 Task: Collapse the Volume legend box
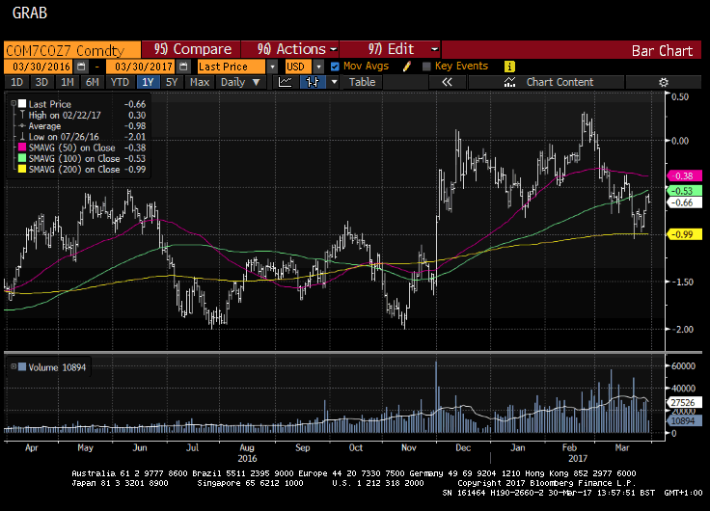(x=14, y=366)
